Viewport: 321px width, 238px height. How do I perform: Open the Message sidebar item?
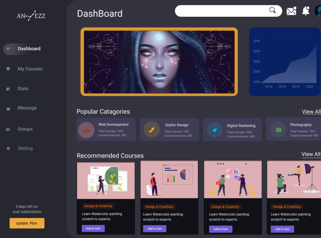27,108
